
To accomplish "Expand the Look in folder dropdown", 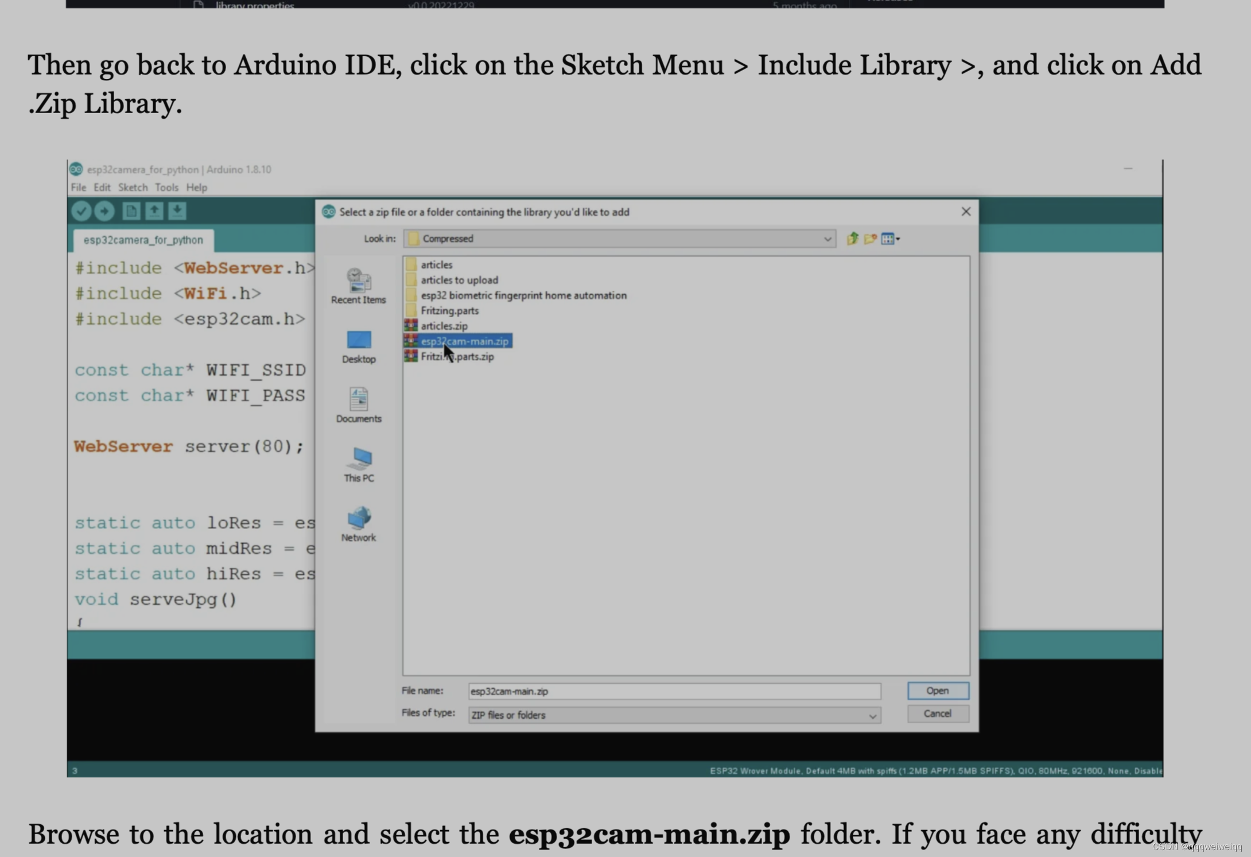I will coord(827,239).
